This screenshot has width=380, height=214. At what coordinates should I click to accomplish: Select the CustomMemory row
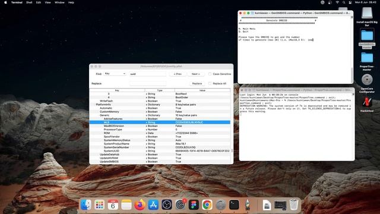(160, 112)
